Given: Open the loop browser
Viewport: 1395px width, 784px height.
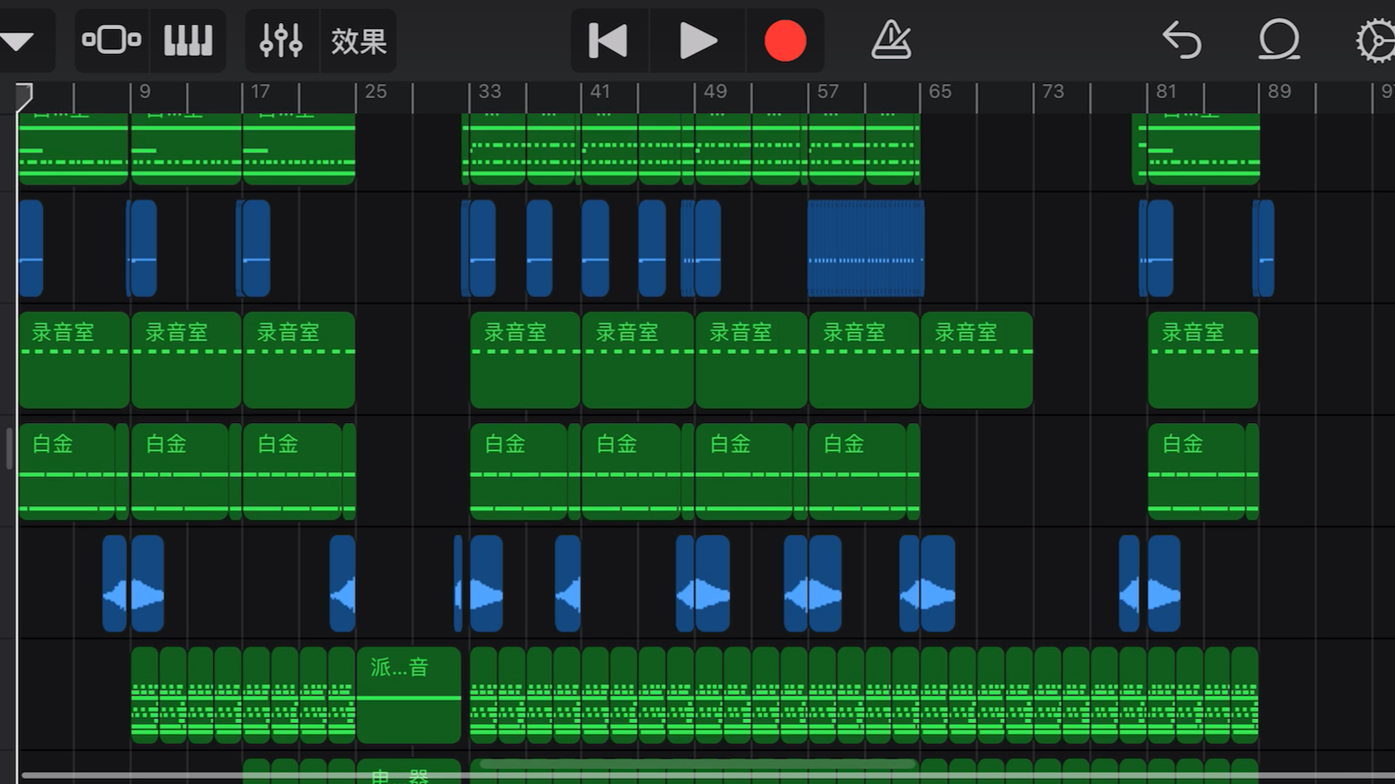Looking at the screenshot, I should (1278, 41).
